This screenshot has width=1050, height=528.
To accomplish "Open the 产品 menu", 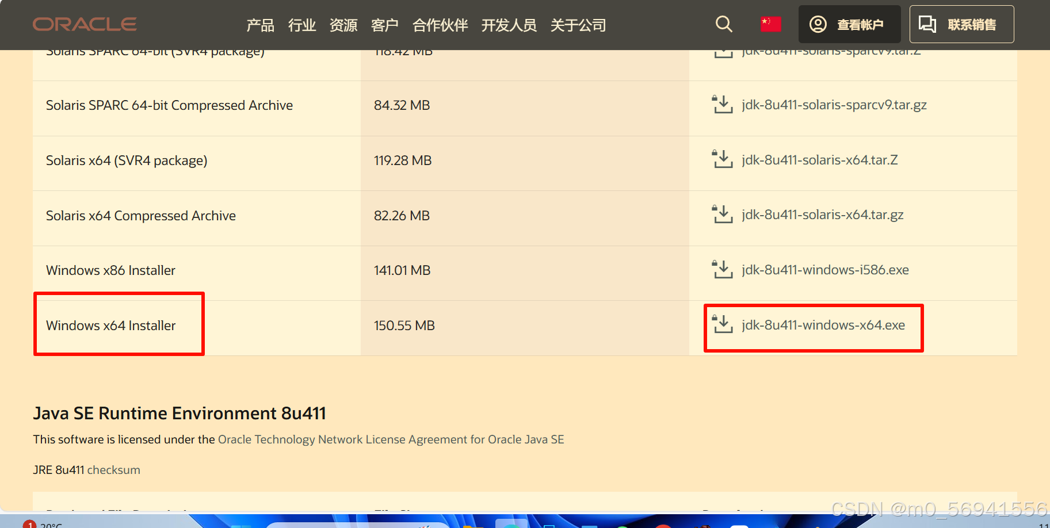I will 261,25.
